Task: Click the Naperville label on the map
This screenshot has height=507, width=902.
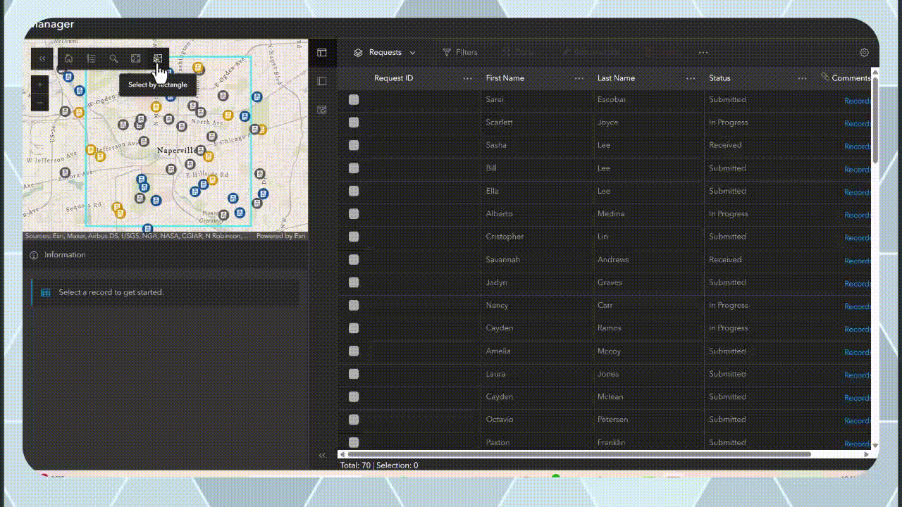Action: tap(178, 151)
